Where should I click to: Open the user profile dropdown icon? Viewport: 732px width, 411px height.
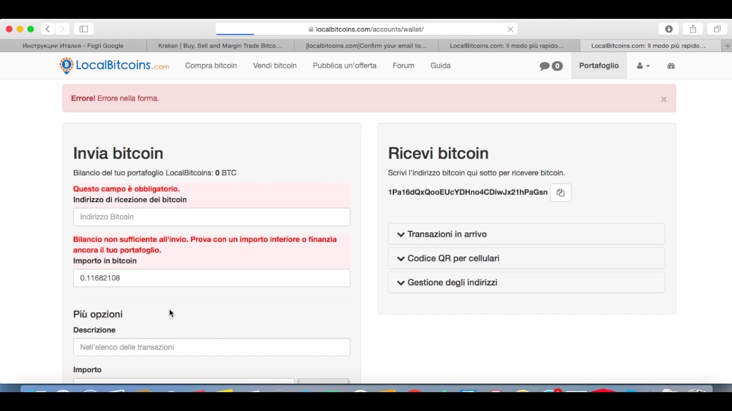tap(643, 66)
